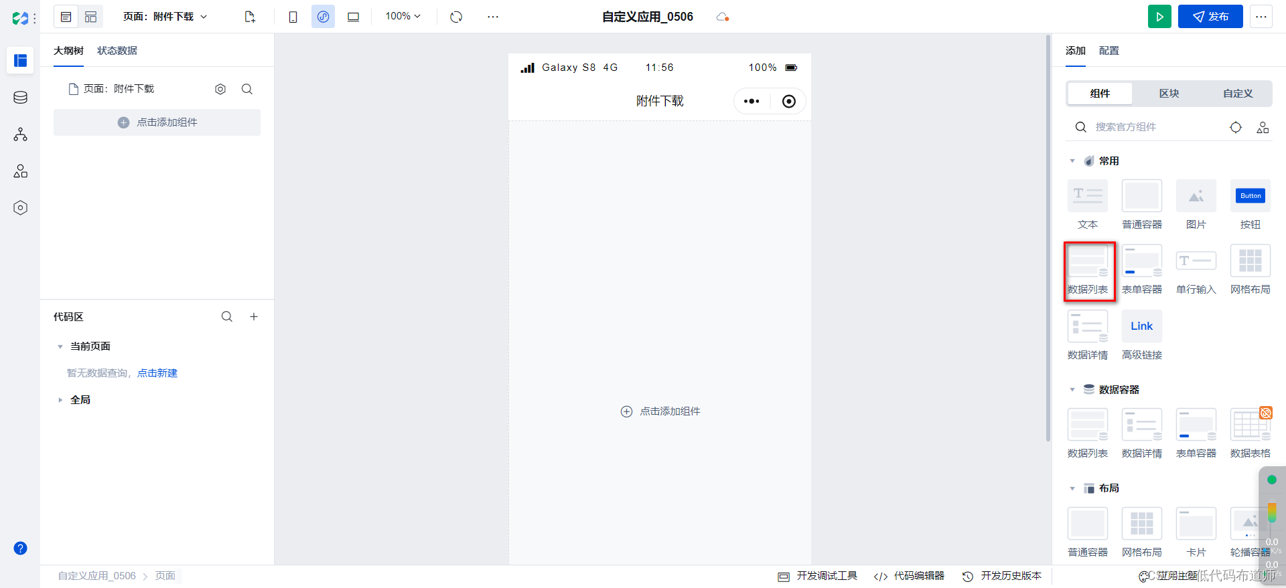Select the 组件 segment

coord(1100,94)
